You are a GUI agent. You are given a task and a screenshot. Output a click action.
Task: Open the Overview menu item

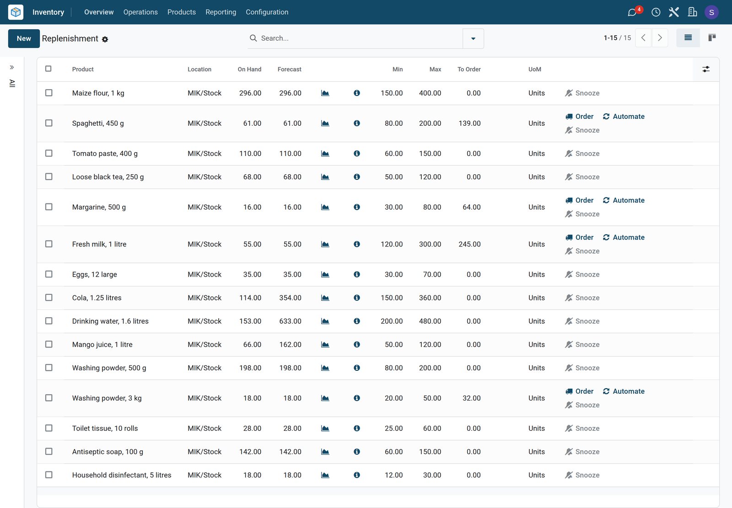tap(99, 12)
